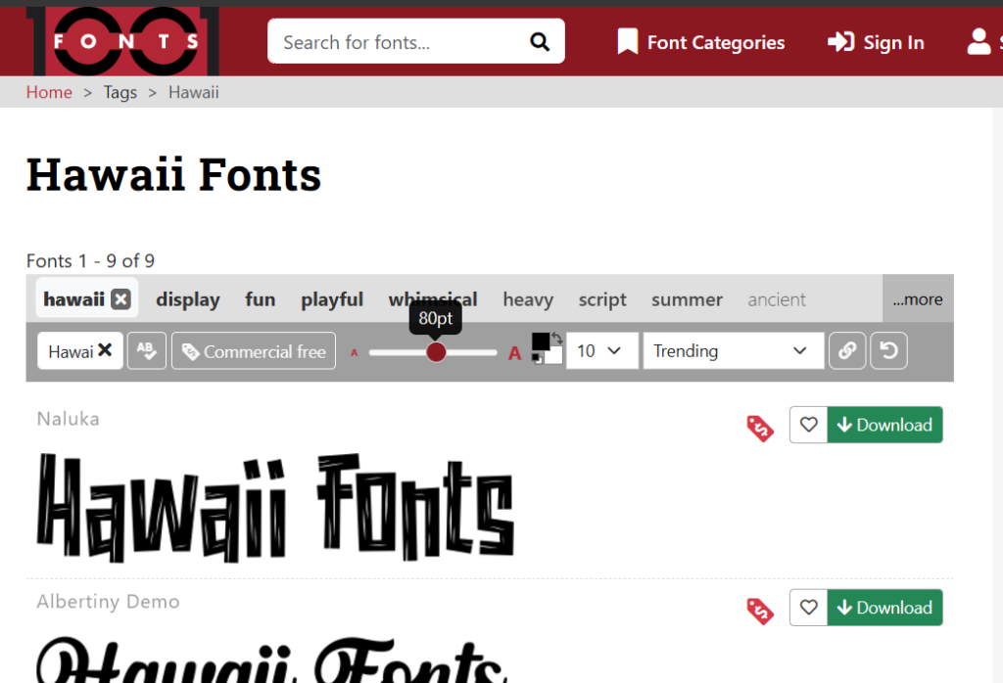Image resolution: width=1003 pixels, height=683 pixels.
Task: Click Naluka's commercial price tag icon
Action: pyautogui.click(x=760, y=428)
